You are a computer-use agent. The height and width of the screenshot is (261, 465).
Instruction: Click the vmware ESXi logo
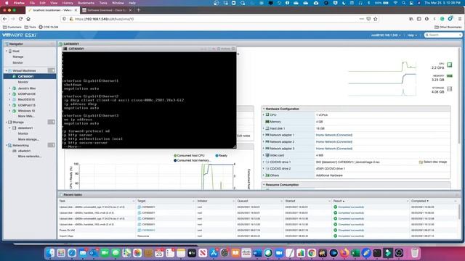20,35
